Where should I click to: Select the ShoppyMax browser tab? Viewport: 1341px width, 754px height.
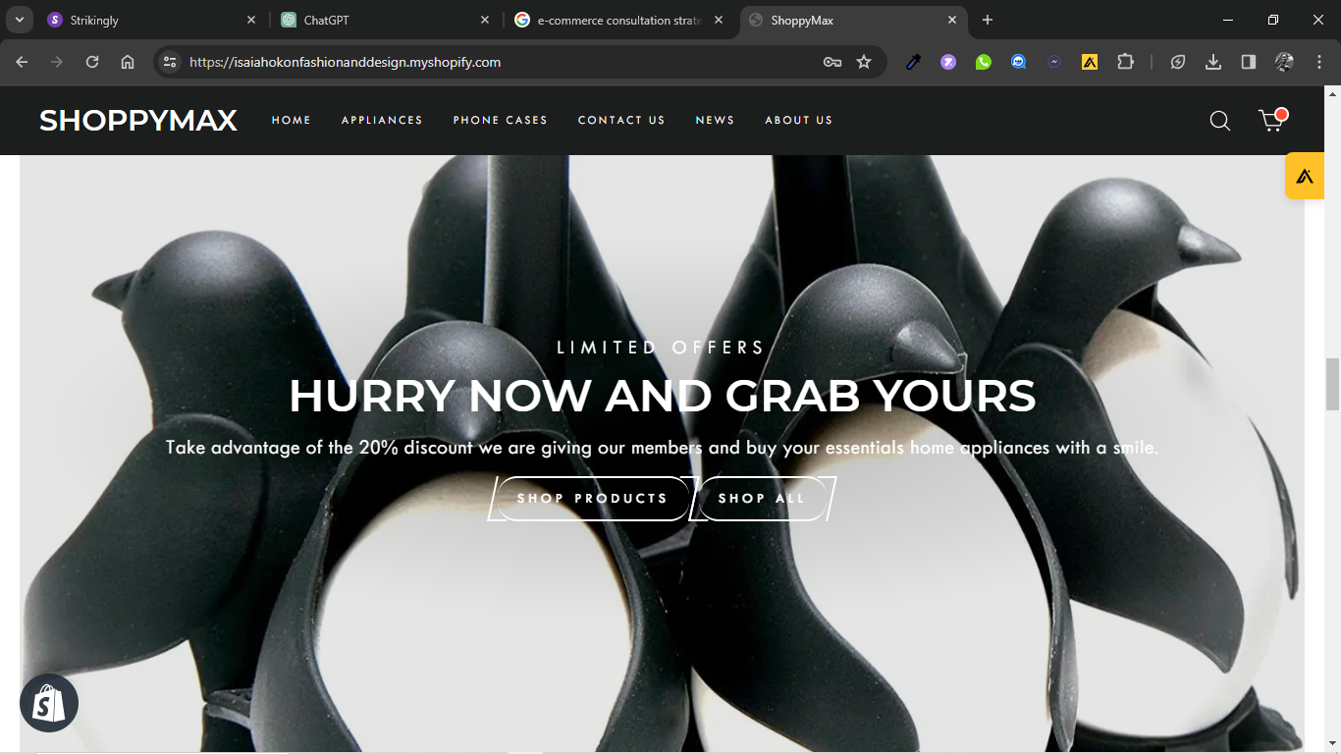pos(853,20)
